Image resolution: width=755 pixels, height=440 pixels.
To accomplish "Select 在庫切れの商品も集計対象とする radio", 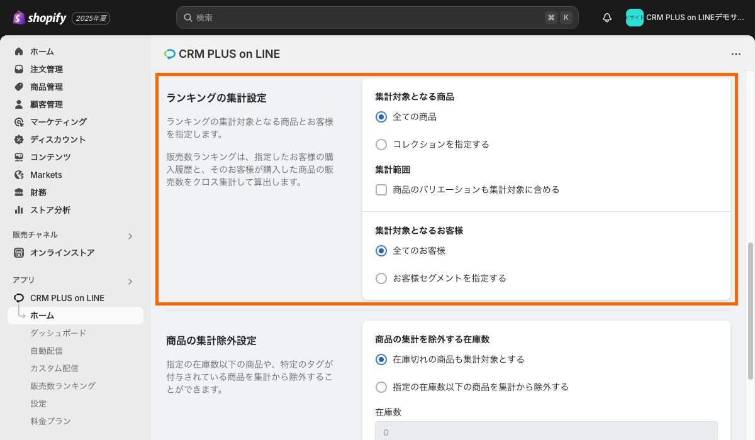I will point(381,360).
